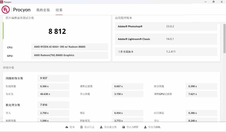Click the download icon beside 导出为XML

point(145,127)
